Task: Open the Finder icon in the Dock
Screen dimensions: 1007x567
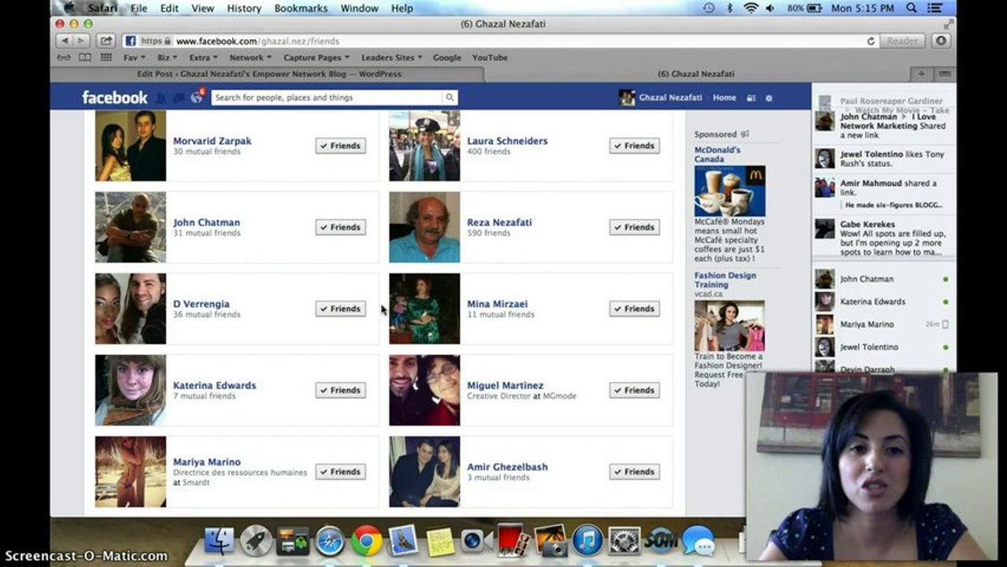Action: pyautogui.click(x=219, y=541)
